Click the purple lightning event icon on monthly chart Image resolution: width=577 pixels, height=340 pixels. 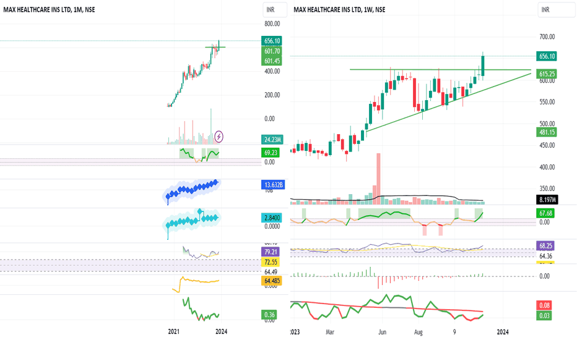click(x=219, y=137)
